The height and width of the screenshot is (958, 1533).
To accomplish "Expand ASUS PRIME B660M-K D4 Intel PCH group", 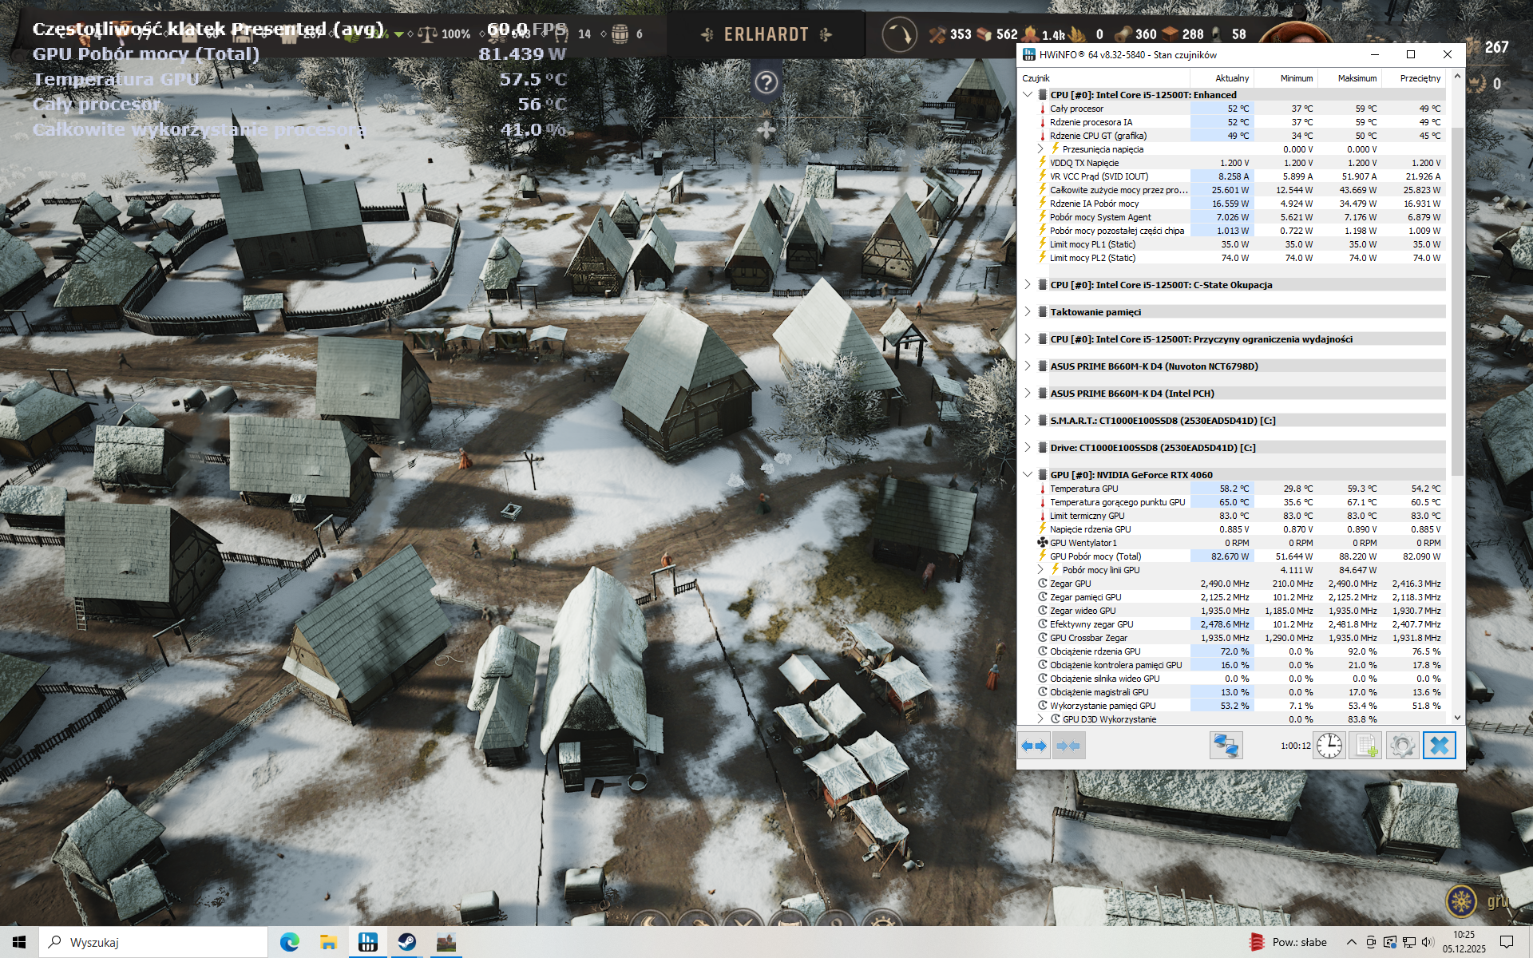I will (1028, 394).
